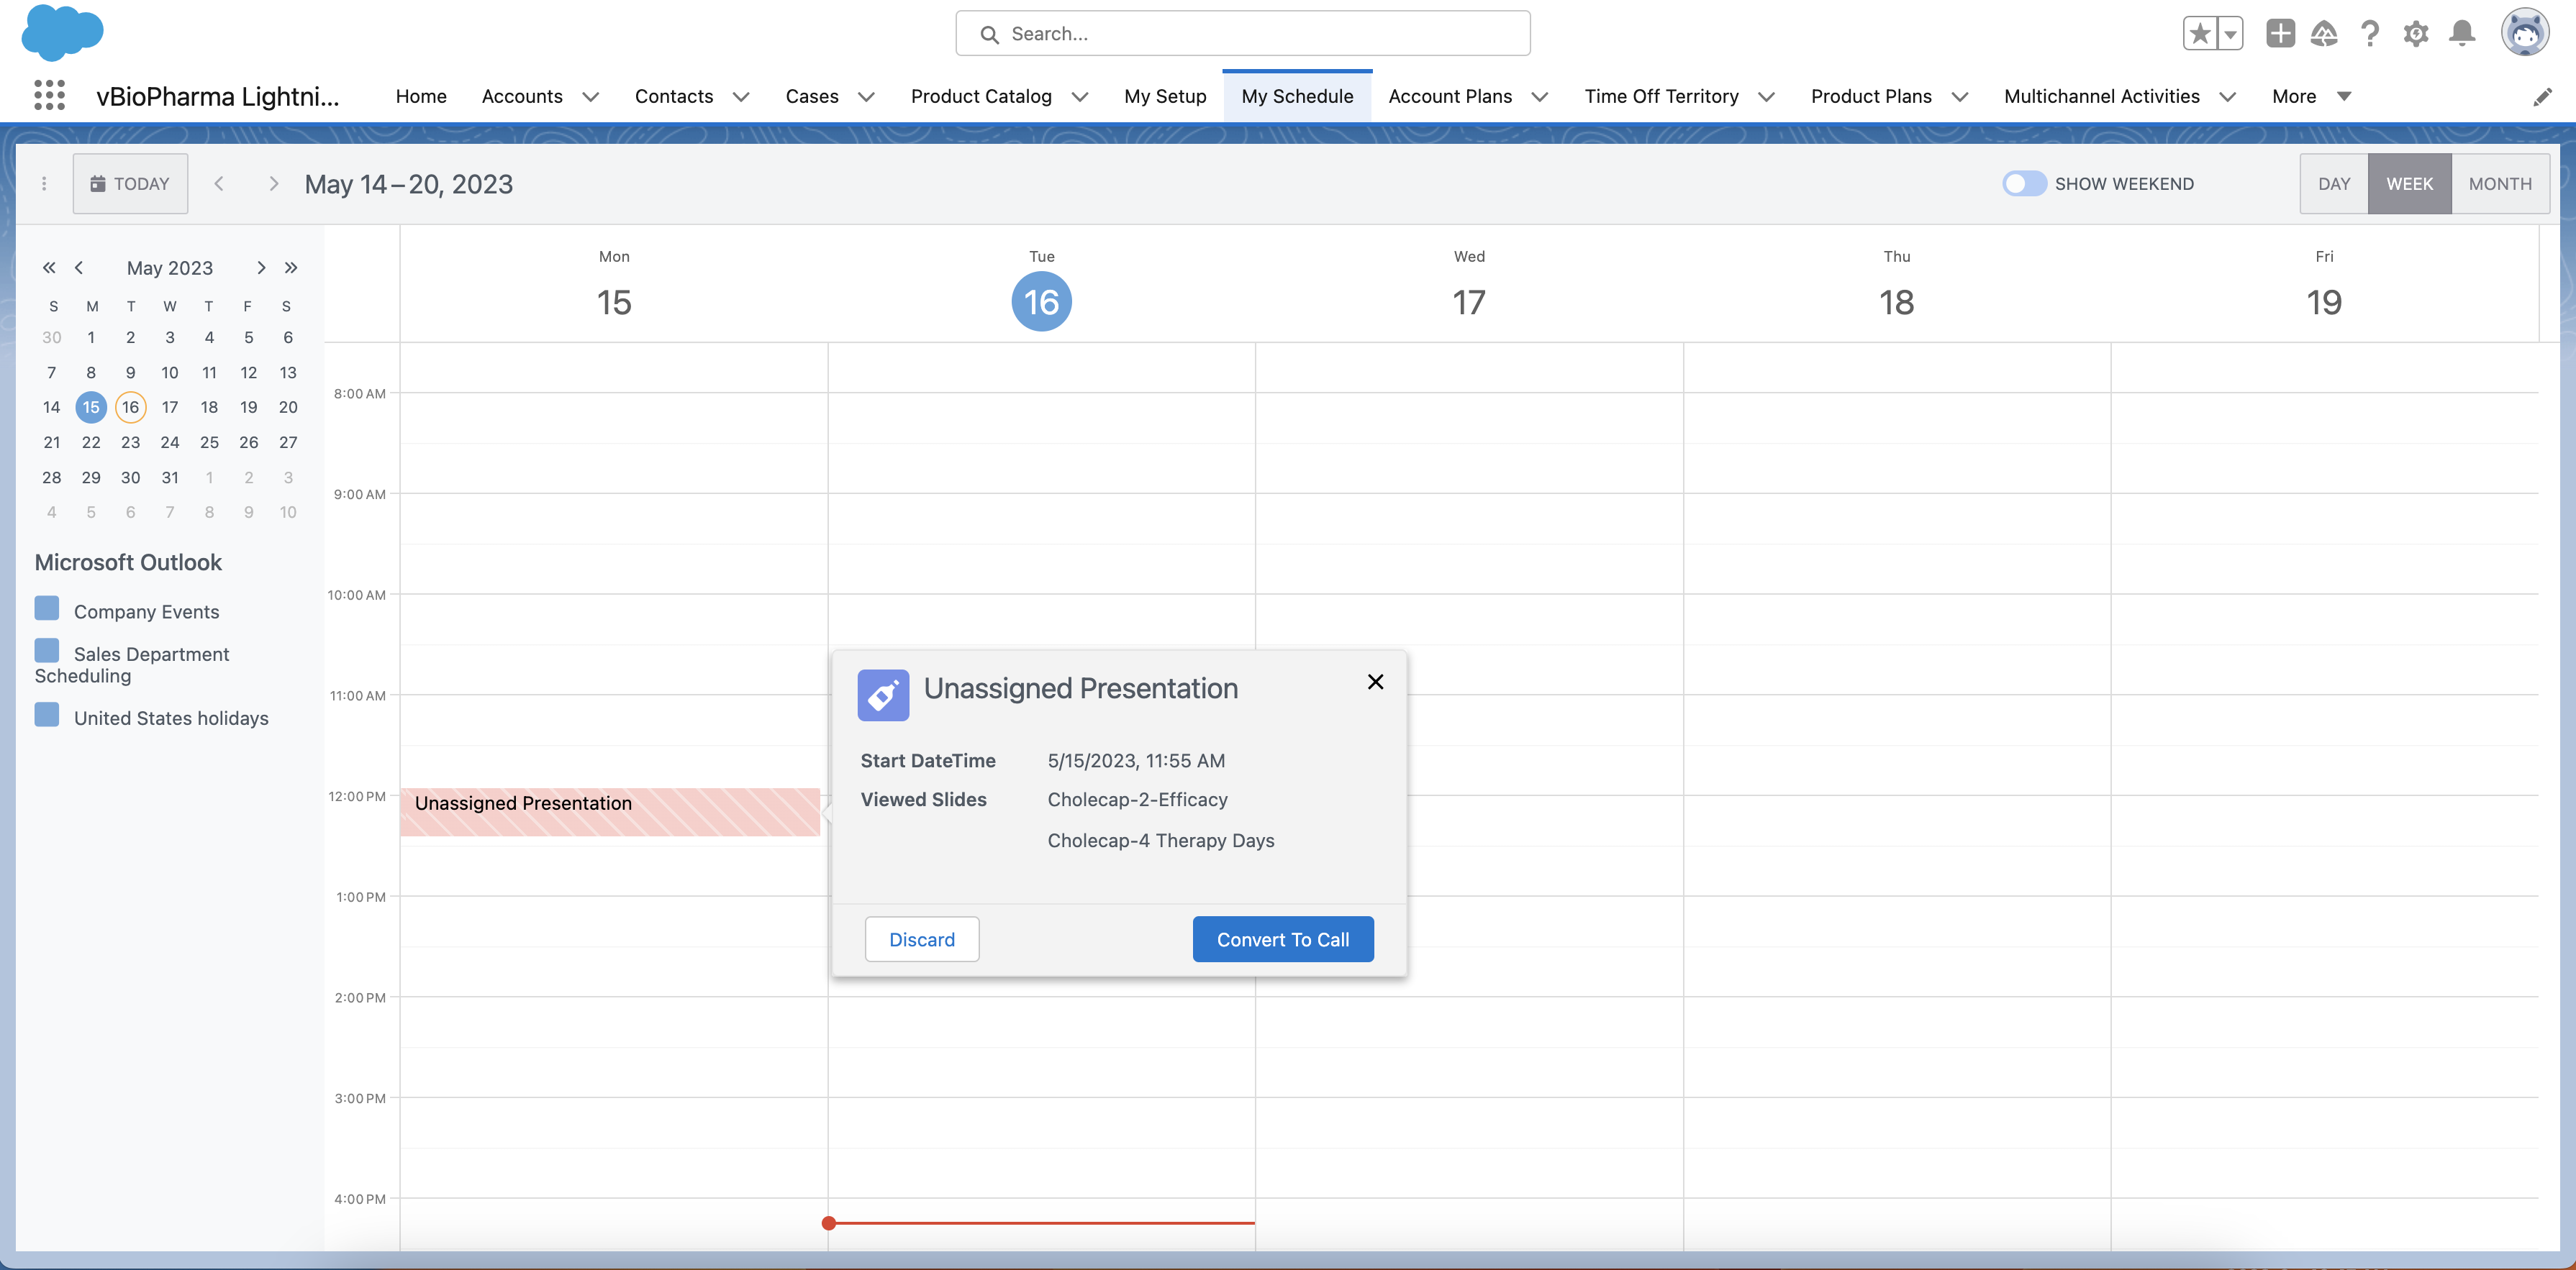Open the App Launcher grid icon
Image resolution: width=2576 pixels, height=1270 pixels.
(49, 96)
